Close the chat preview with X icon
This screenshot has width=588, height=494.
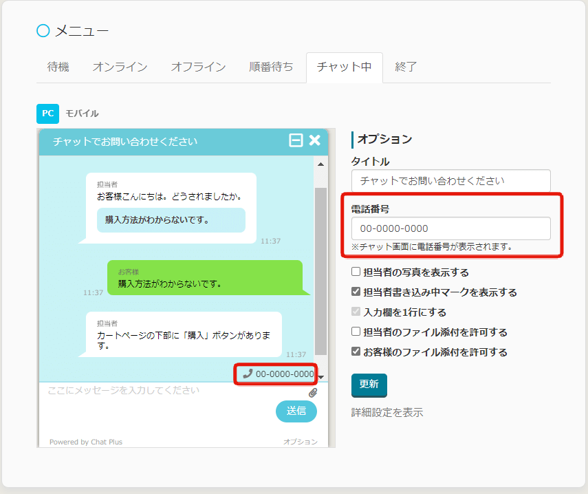pos(314,140)
